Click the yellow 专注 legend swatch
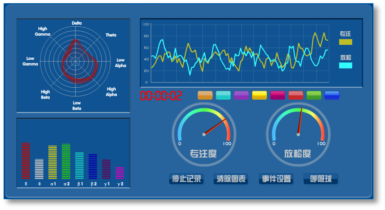The width and height of the screenshot is (385, 210). (346, 42)
